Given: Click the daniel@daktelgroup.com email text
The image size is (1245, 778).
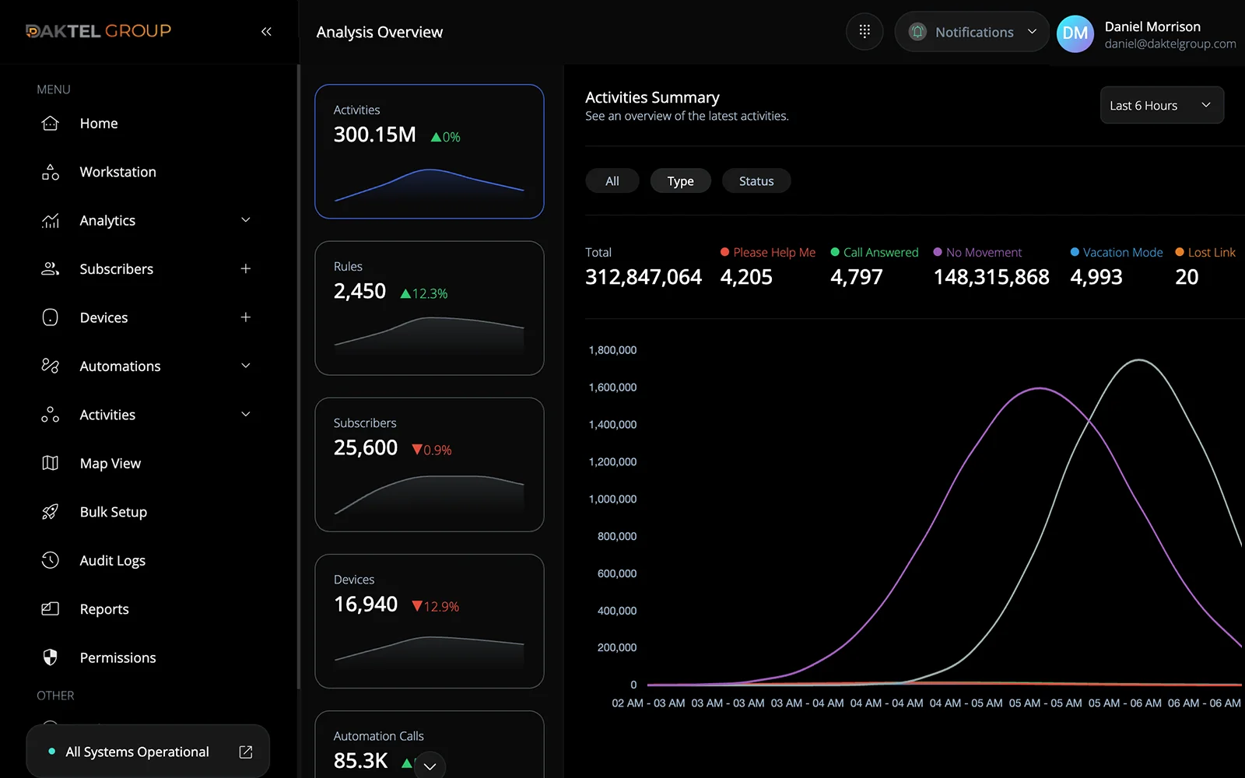Looking at the screenshot, I should point(1170,44).
